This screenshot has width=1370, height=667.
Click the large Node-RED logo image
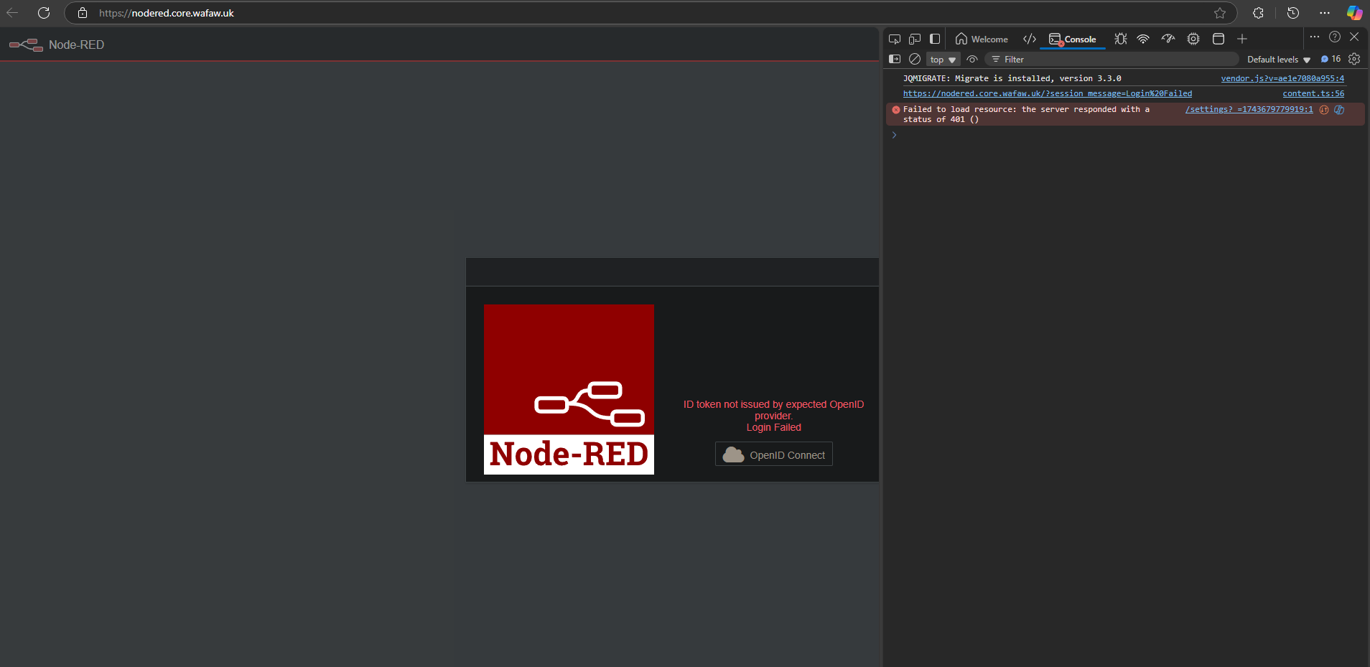click(x=569, y=389)
